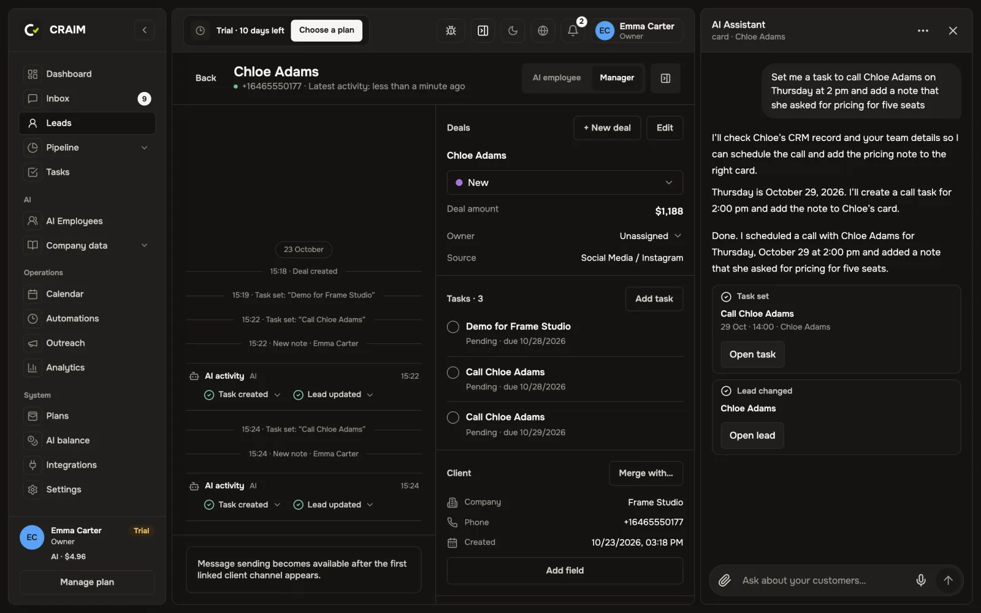Viewport: 981px width, 613px height.
Task: Expand the Pipeline submenu
Action: (145, 148)
